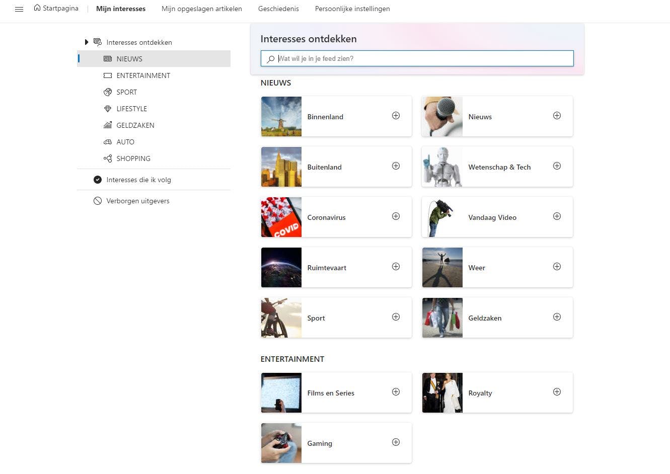Follow Coronavirus with its plus icon

pyautogui.click(x=396, y=216)
